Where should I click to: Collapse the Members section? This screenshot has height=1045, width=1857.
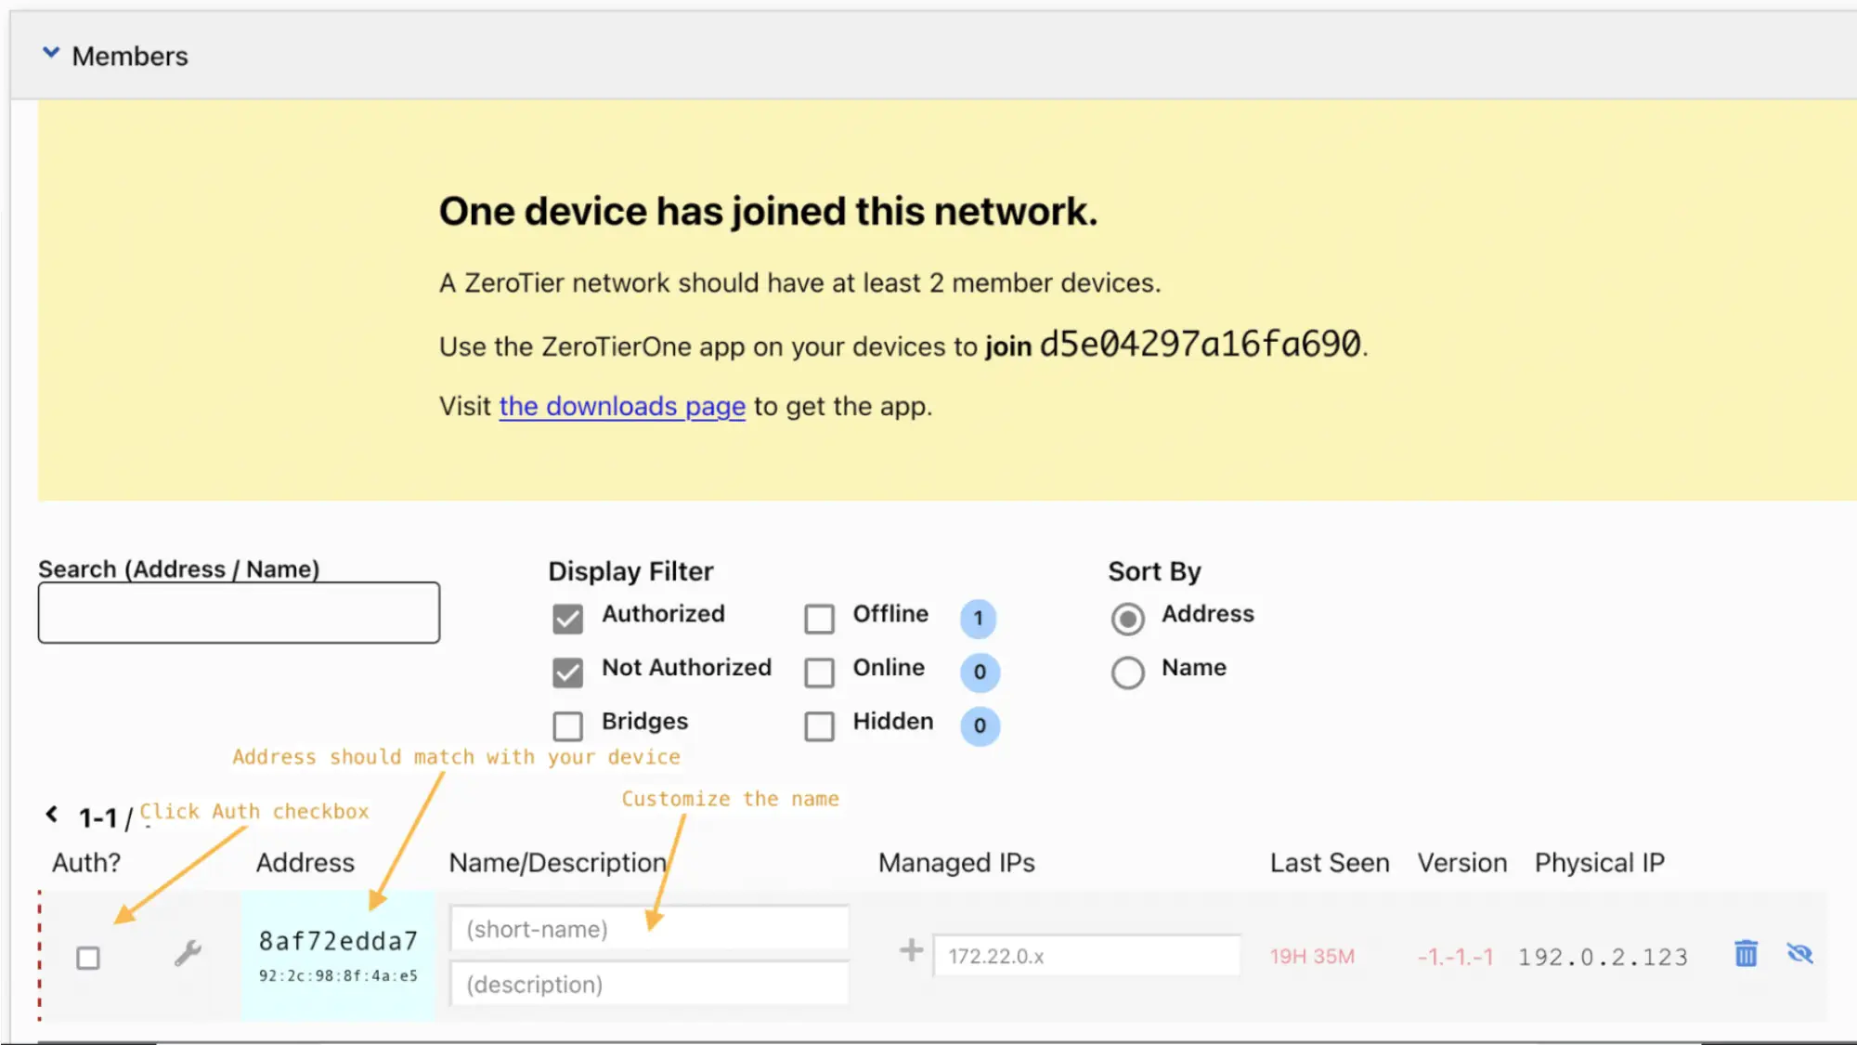pos(51,53)
